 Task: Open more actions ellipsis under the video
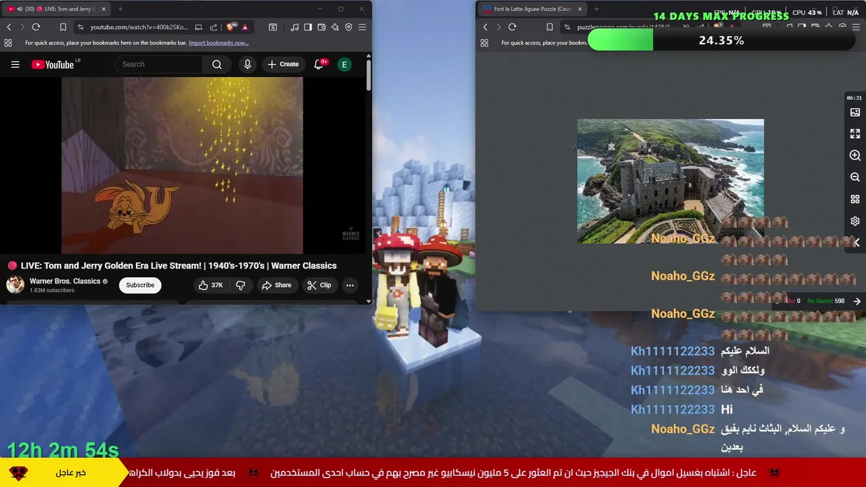tap(350, 285)
